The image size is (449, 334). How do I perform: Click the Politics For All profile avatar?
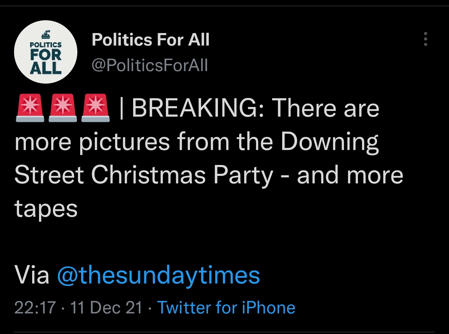click(46, 52)
